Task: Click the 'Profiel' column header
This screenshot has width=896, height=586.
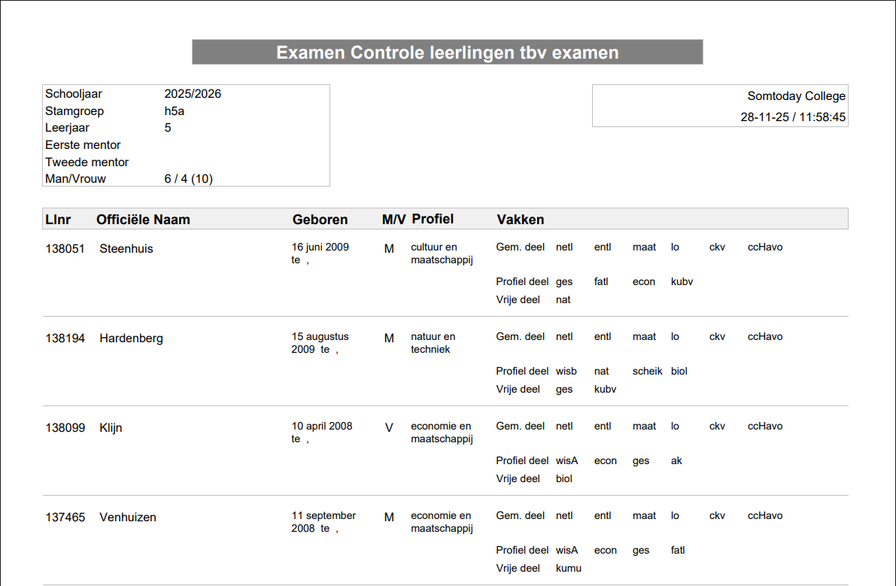Action: pyautogui.click(x=433, y=219)
